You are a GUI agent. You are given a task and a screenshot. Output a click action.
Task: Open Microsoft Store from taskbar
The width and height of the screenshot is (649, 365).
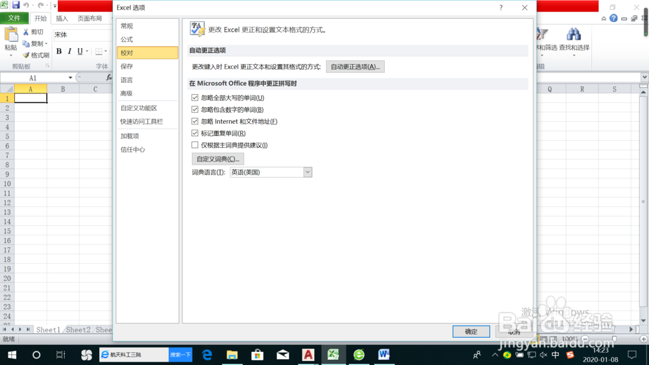click(258, 355)
